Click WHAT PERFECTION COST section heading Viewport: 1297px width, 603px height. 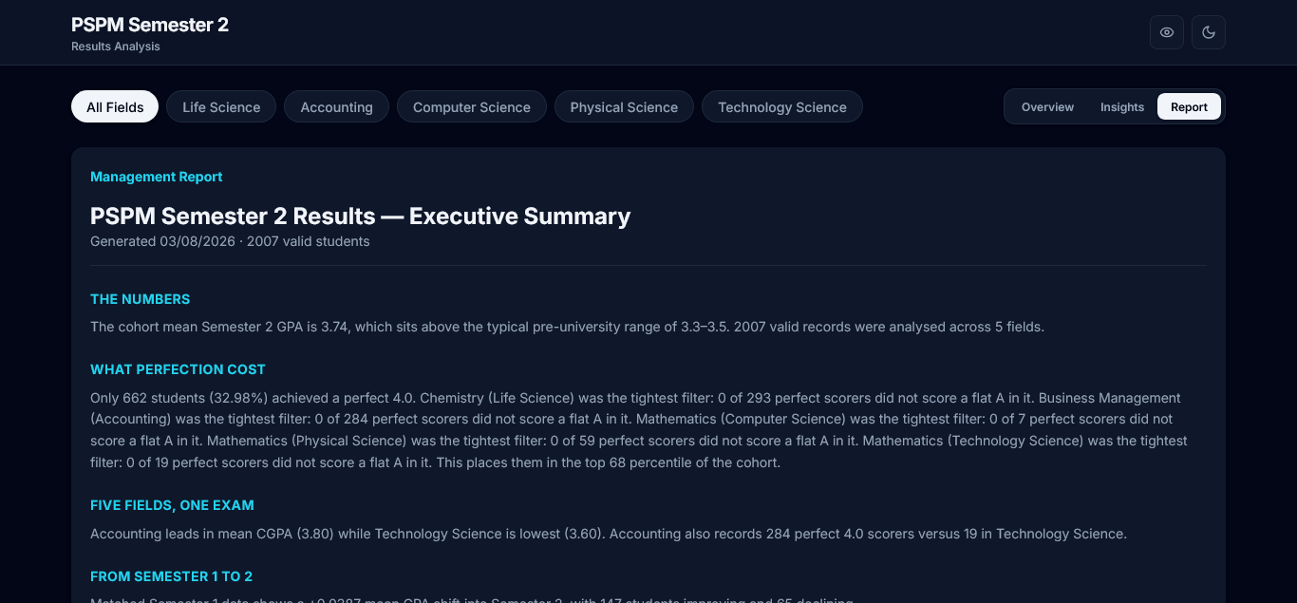pos(178,369)
